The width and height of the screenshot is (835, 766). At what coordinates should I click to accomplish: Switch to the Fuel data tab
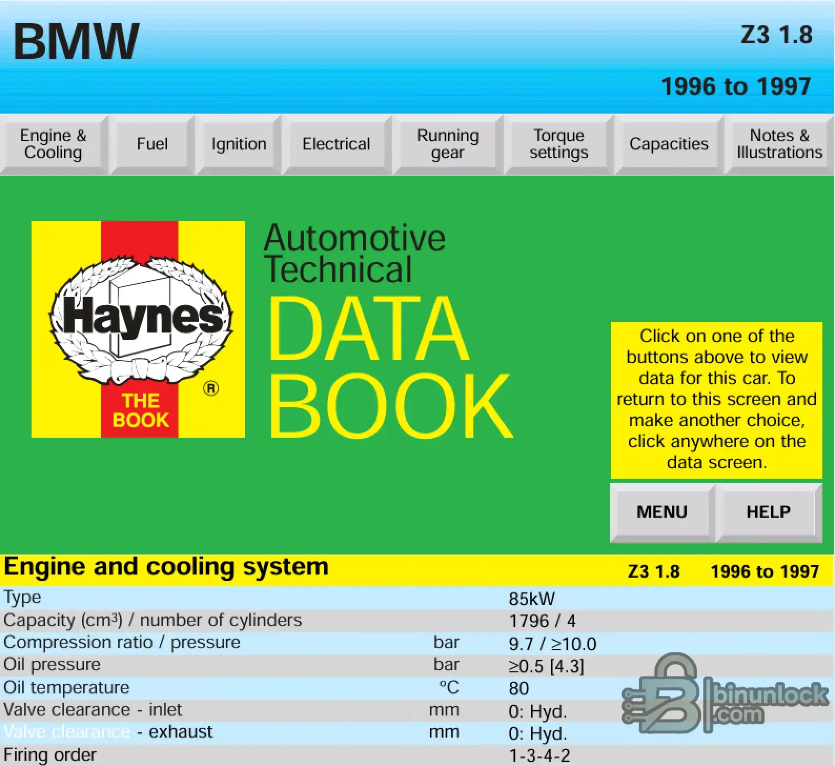(x=152, y=144)
